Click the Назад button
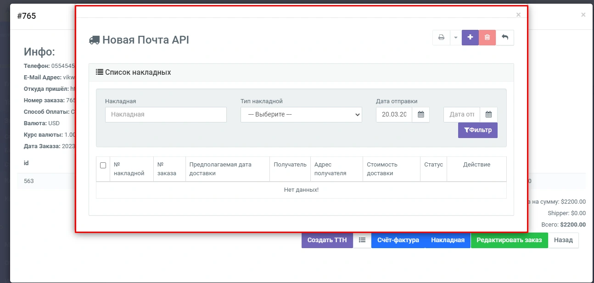The width and height of the screenshot is (594, 283). tap(563, 240)
